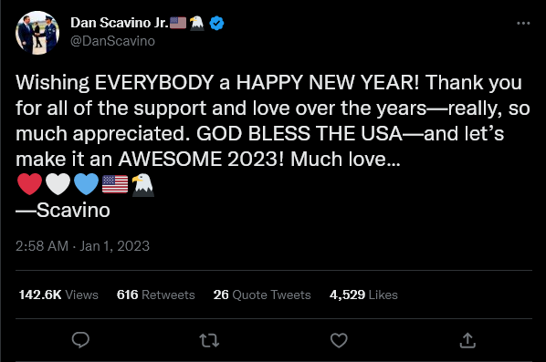Like the tweet with the heart icon

coord(339,340)
